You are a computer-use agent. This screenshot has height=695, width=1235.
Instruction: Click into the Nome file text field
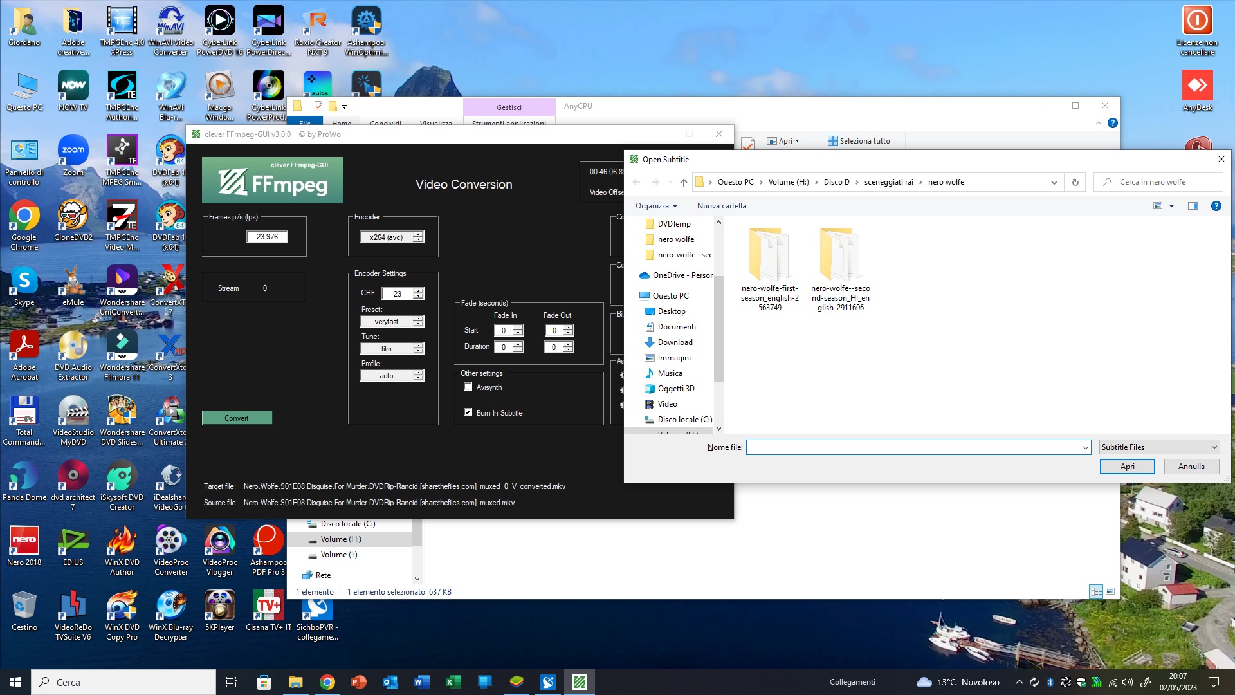(x=913, y=447)
